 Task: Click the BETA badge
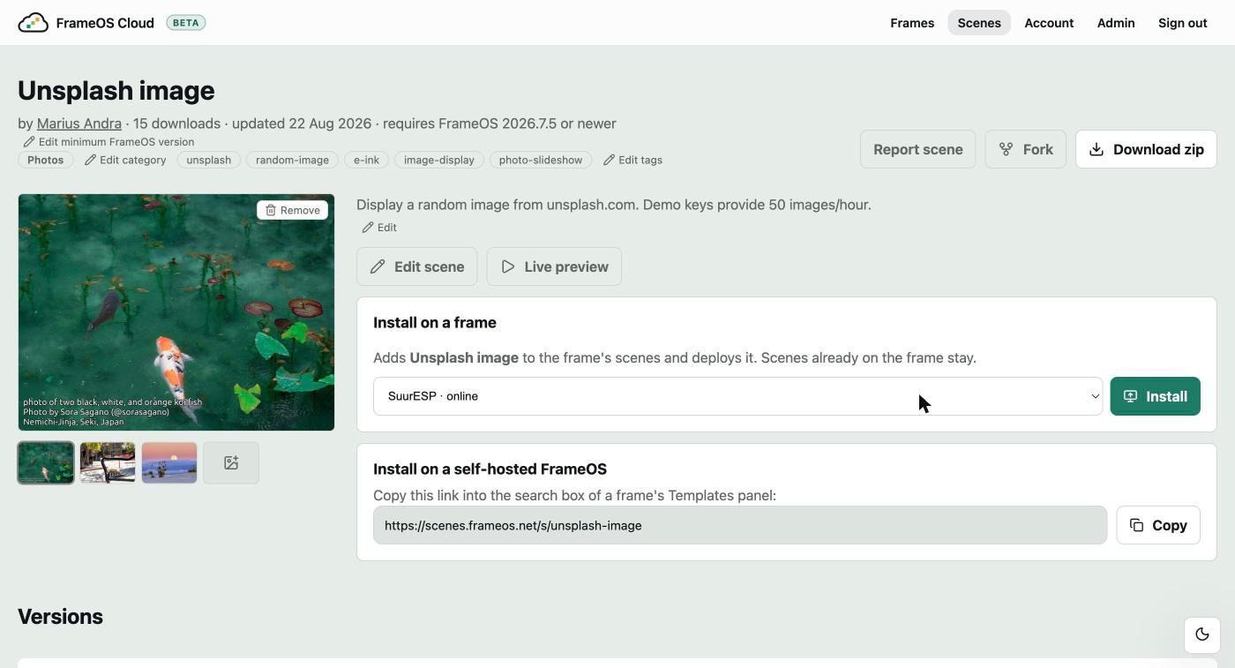[185, 23]
